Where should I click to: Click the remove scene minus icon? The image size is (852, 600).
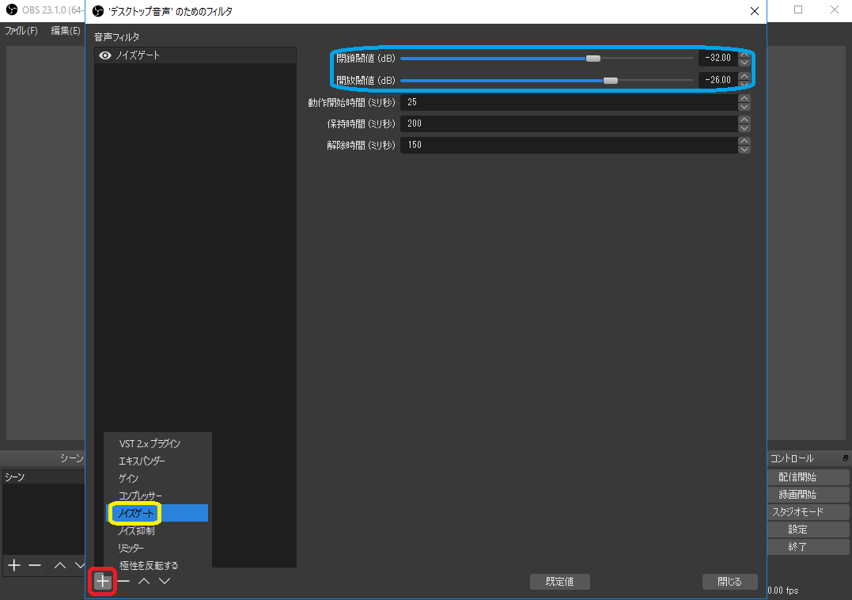coord(35,564)
